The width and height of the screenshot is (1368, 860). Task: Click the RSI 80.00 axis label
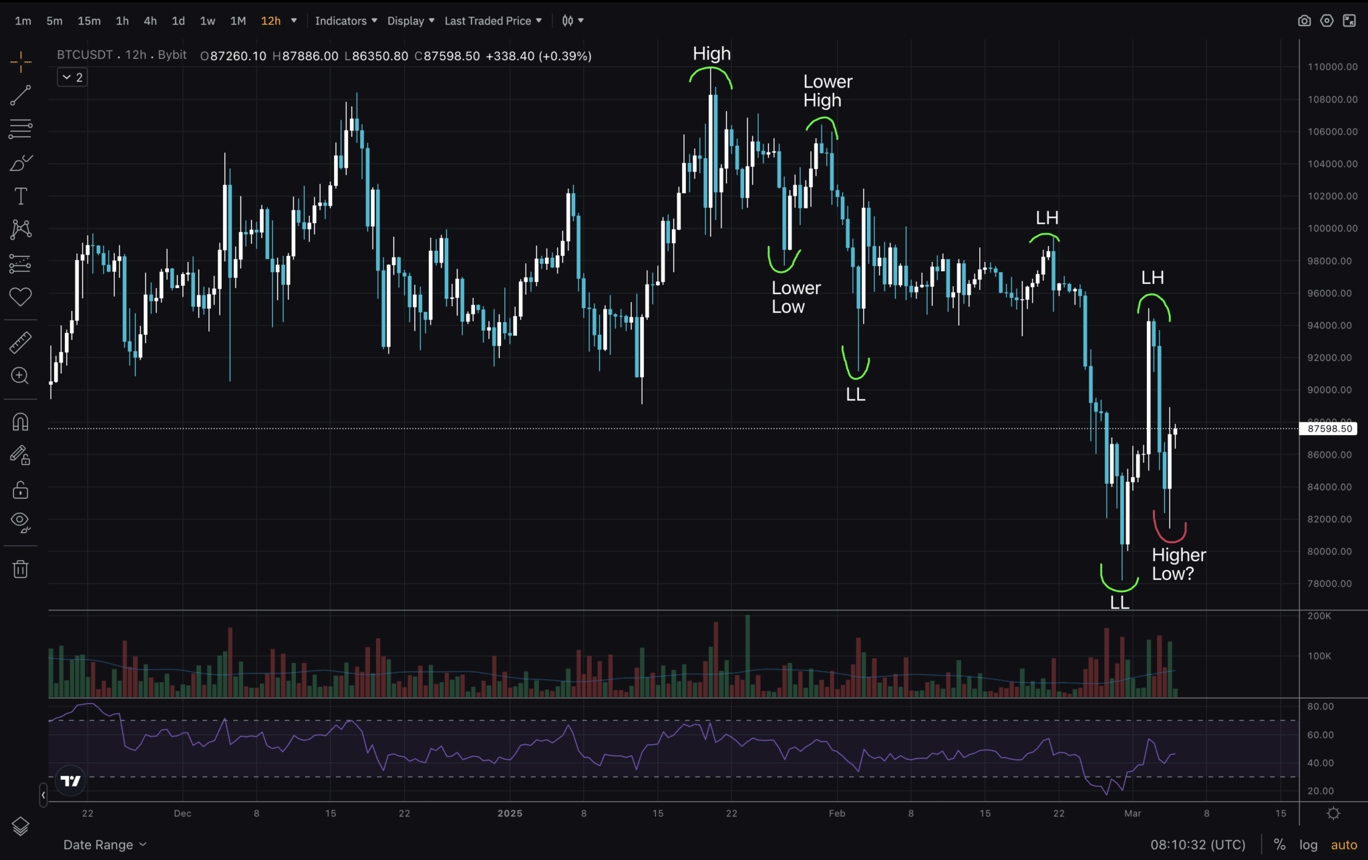[x=1321, y=706]
